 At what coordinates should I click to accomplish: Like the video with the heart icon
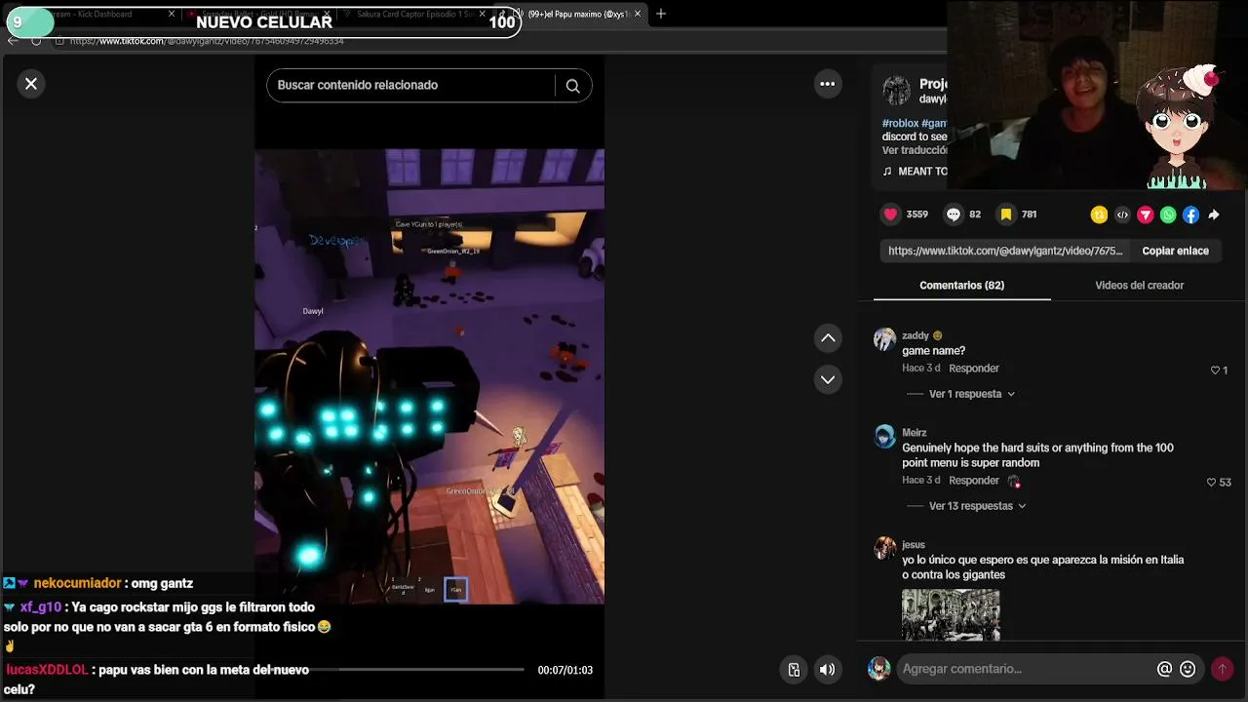coord(890,214)
